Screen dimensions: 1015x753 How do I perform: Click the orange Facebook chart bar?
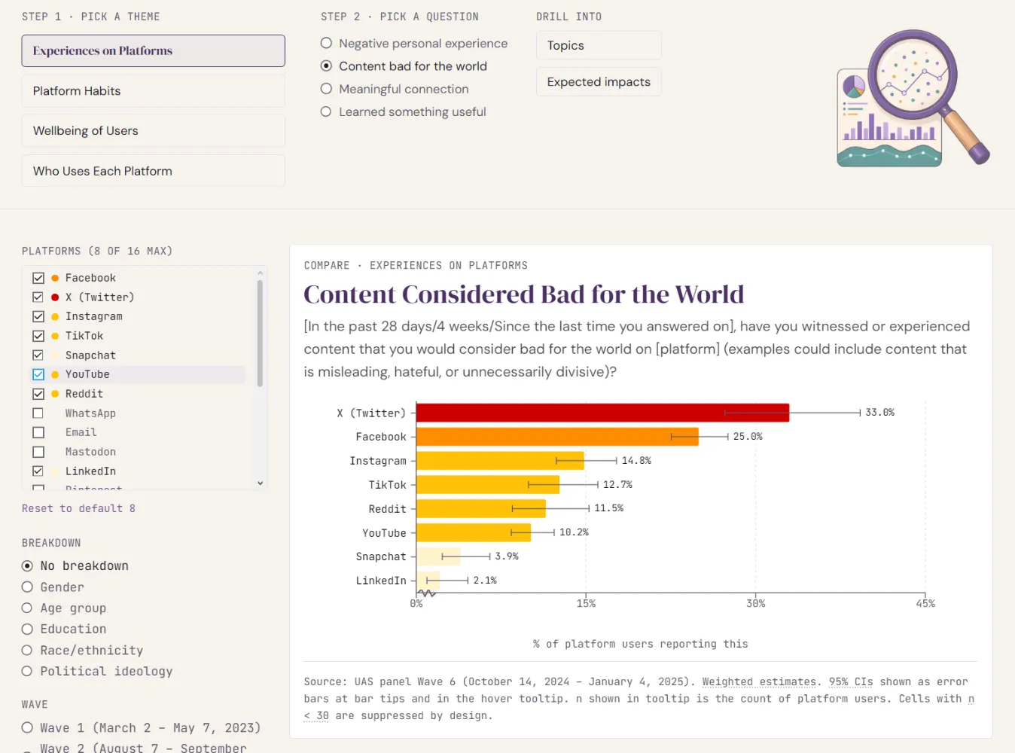(557, 437)
